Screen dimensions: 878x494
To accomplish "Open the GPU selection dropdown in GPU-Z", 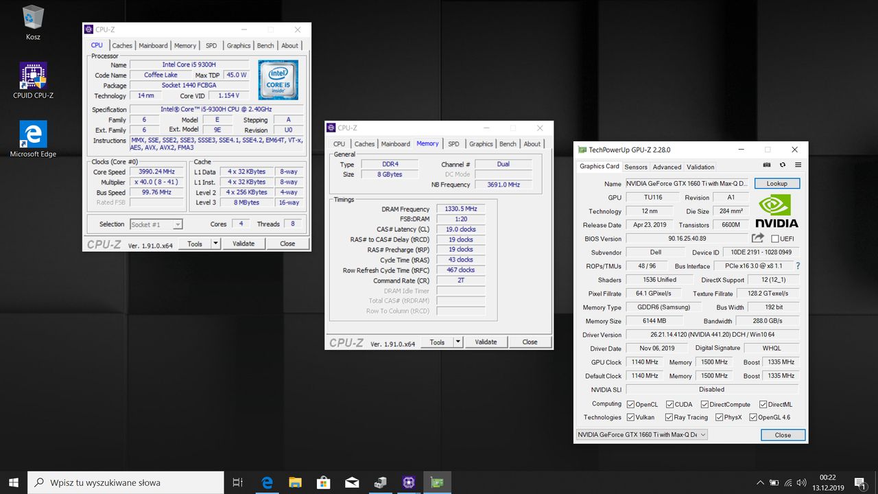I will 641,435.
